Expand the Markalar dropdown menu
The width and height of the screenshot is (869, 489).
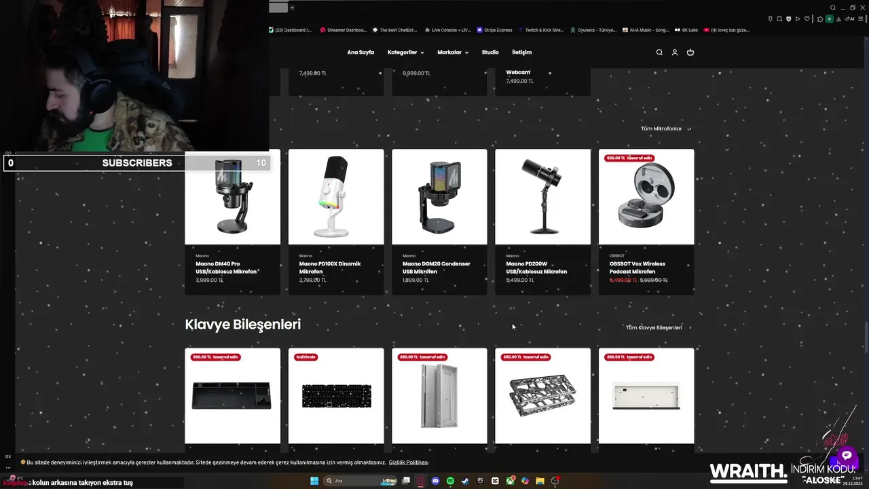[x=453, y=52]
